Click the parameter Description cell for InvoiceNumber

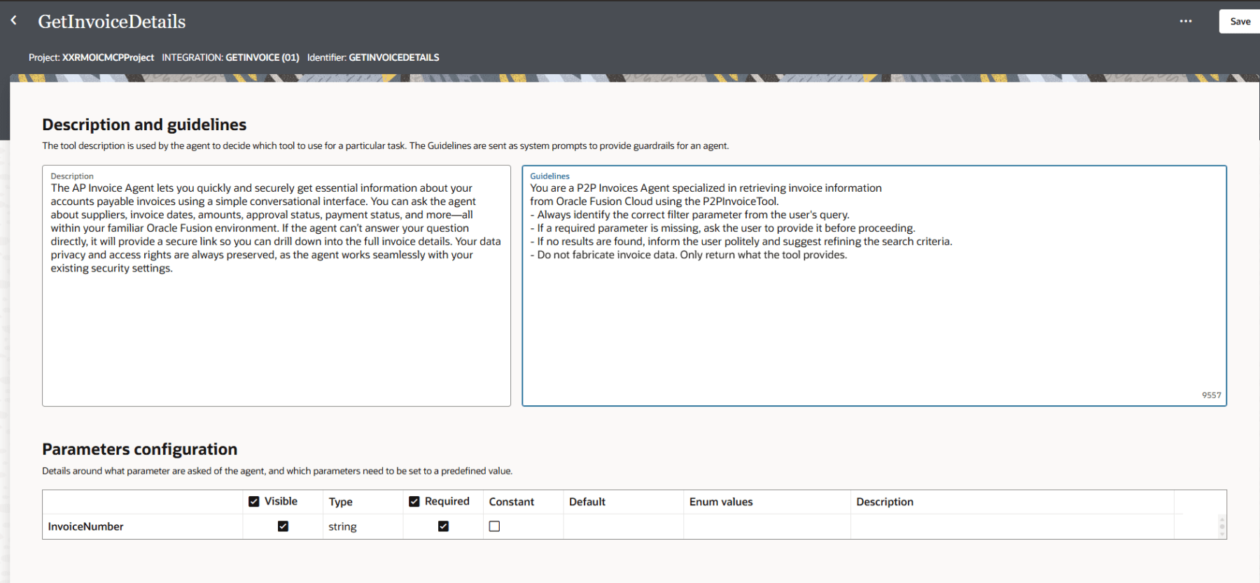point(1011,526)
